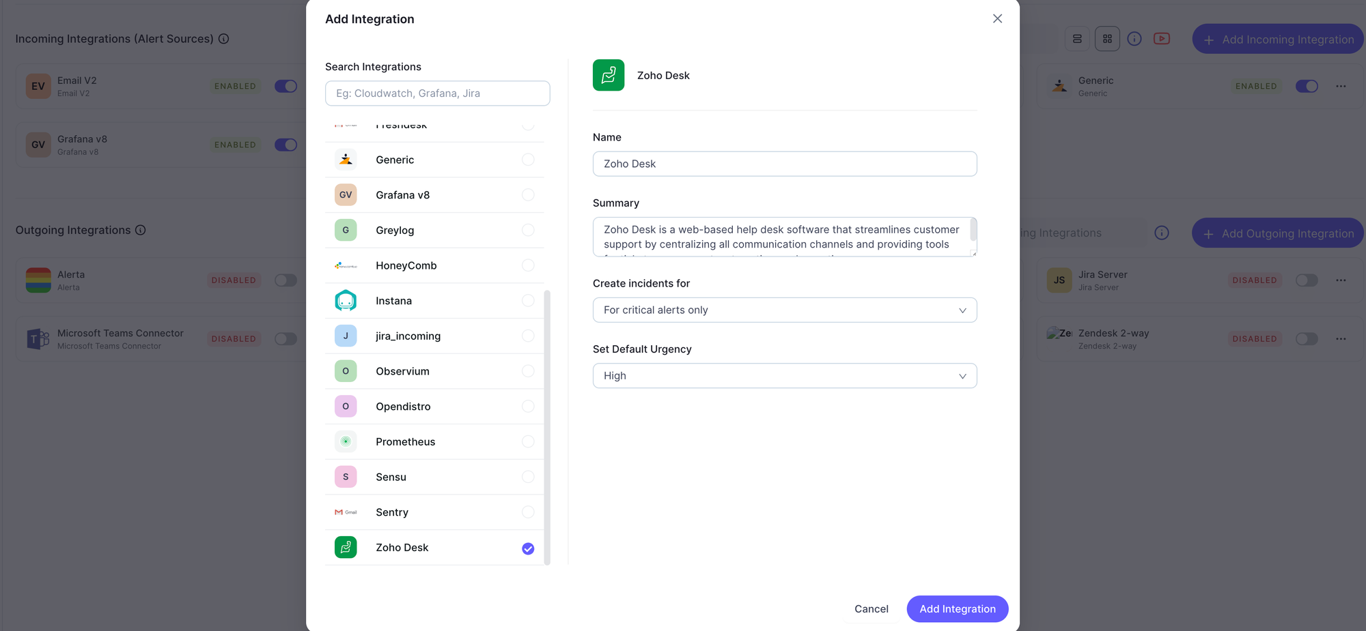Select the Opendistro list row
This screenshot has height=631, width=1366.
coord(434,407)
